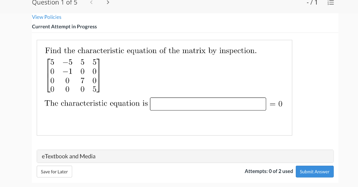
Task: Click the -5 entry in the matrix
Action: point(67,63)
